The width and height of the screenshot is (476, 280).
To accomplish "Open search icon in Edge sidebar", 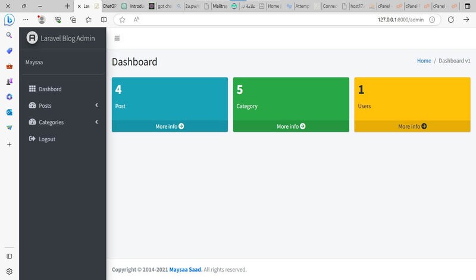I will click(9, 35).
